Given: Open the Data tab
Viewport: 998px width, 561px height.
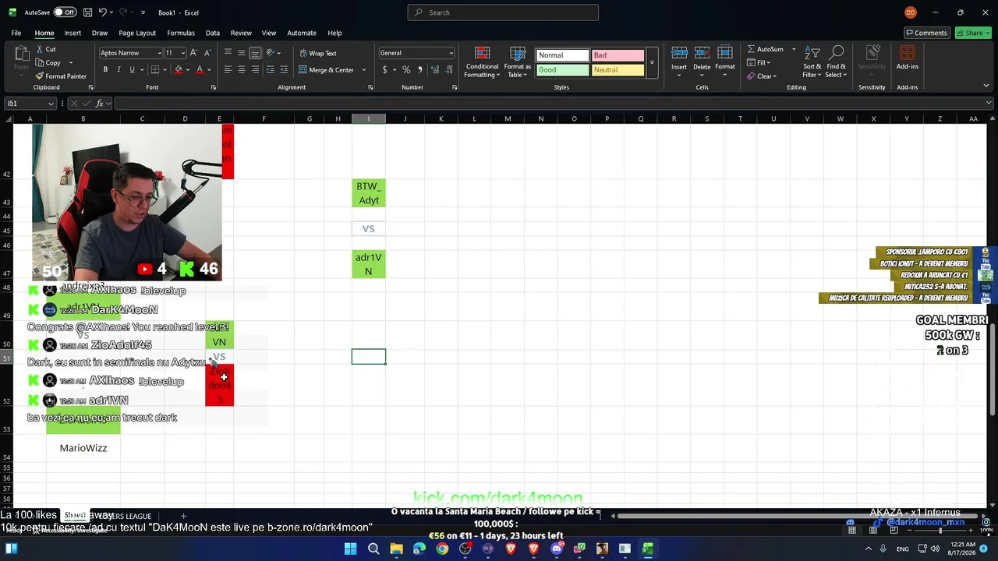Looking at the screenshot, I should 213,33.
